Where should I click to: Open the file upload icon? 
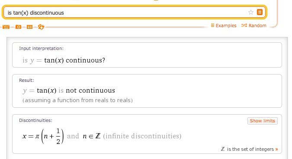pos(41,27)
